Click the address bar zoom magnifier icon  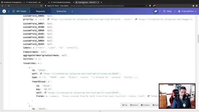coord(146,6)
